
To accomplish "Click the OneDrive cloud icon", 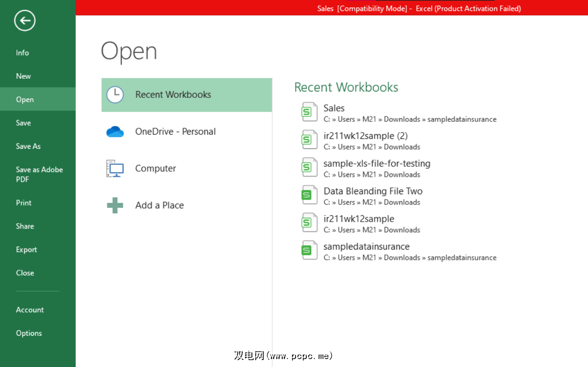I will point(115,132).
